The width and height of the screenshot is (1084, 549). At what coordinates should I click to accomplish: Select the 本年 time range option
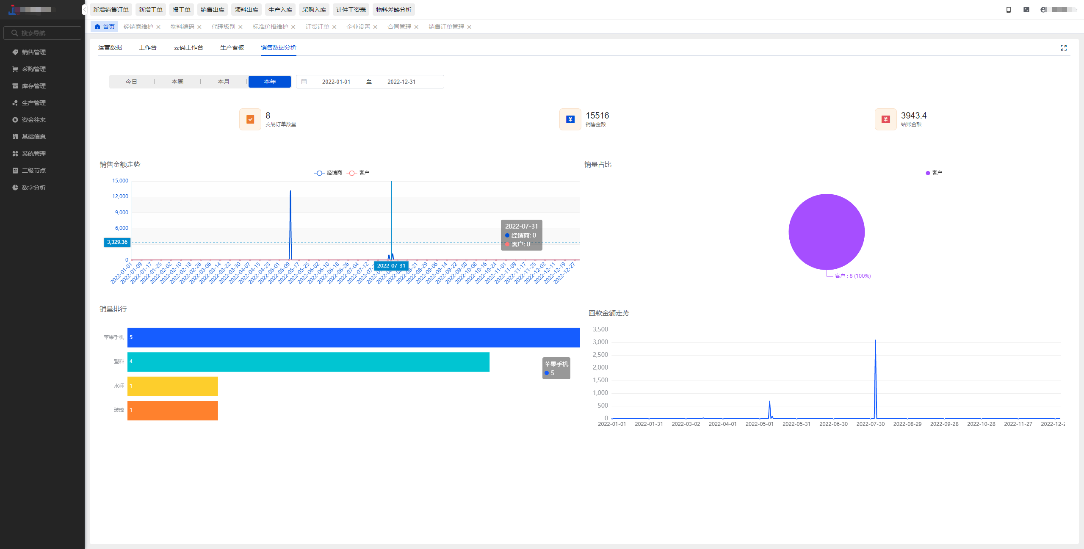[270, 82]
